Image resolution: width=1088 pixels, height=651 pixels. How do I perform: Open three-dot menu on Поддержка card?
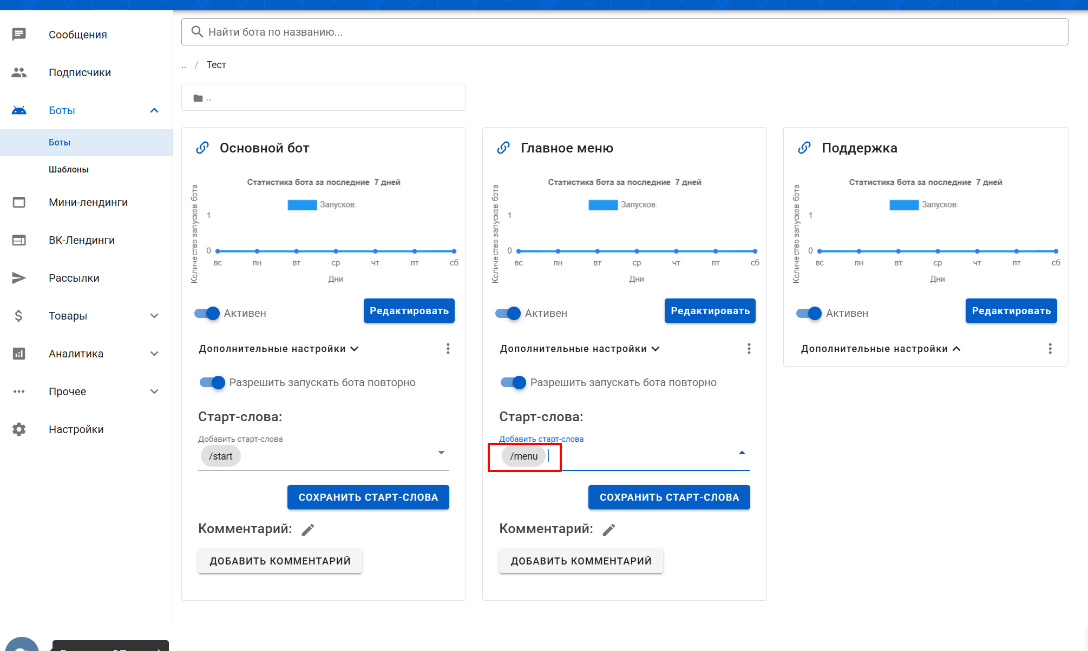click(1050, 349)
